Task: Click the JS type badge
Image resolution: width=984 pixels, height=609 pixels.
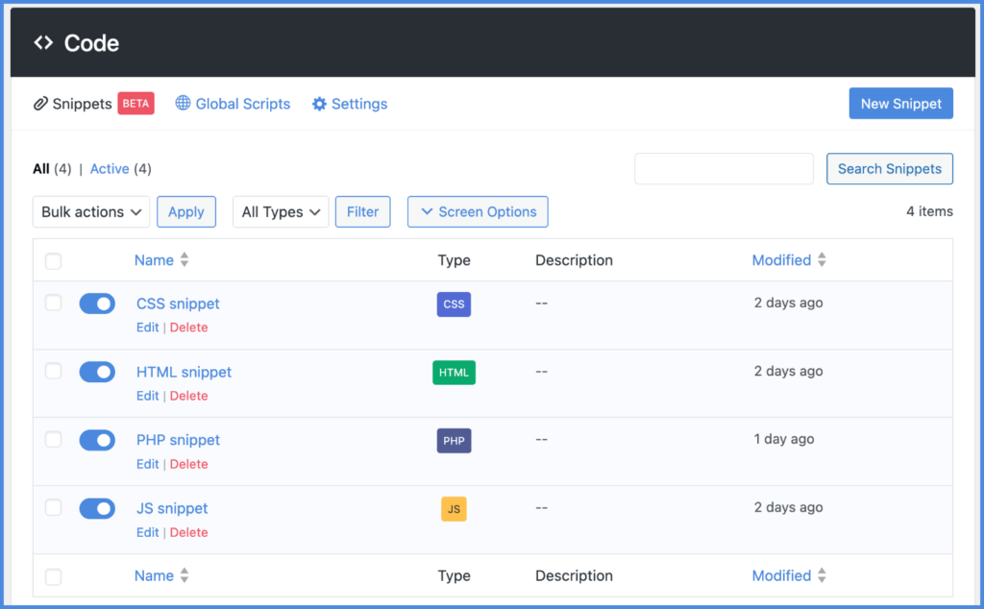Action: (453, 509)
